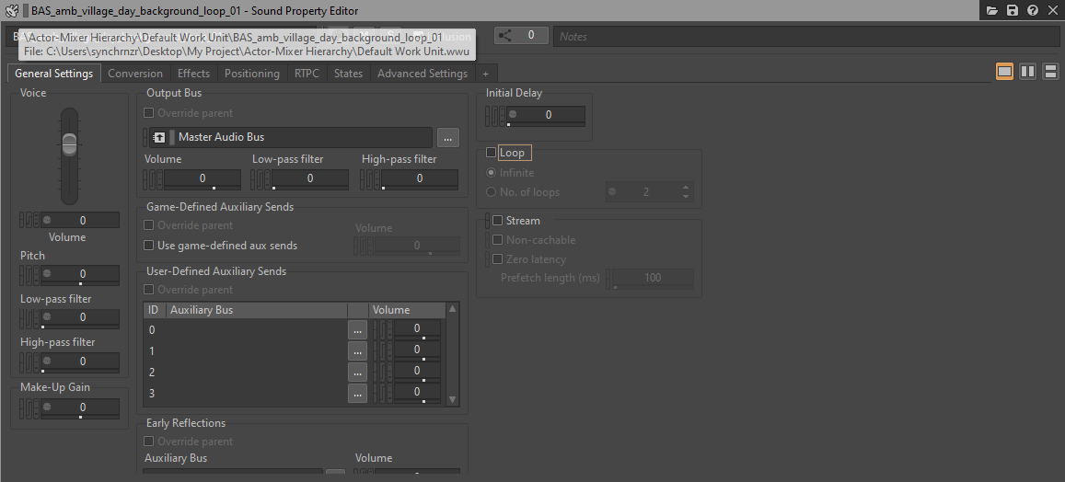Screen dimensions: 1065x482
Task: Switch to the Positioning tab
Action: (252, 74)
